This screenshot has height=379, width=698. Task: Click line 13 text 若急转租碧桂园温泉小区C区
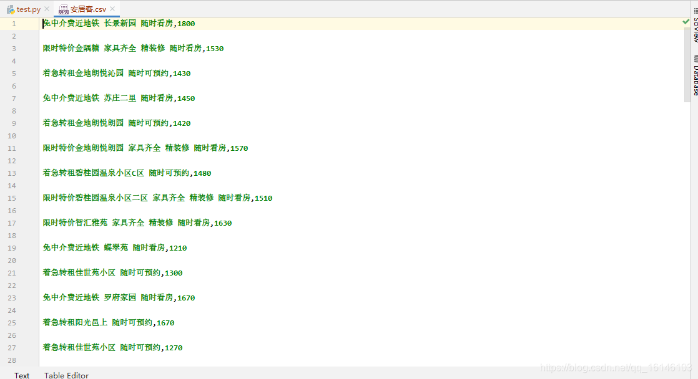[94, 173]
